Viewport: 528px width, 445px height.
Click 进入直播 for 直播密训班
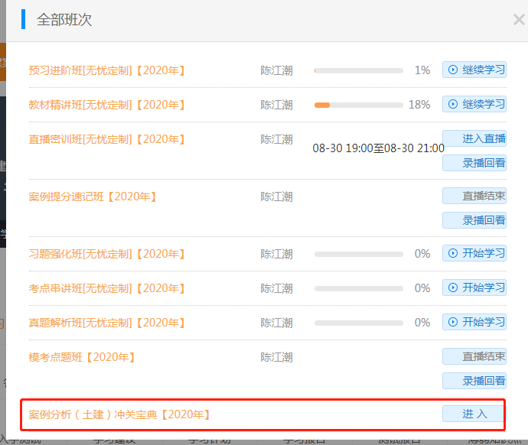pyautogui.click(x=474, y=139)
